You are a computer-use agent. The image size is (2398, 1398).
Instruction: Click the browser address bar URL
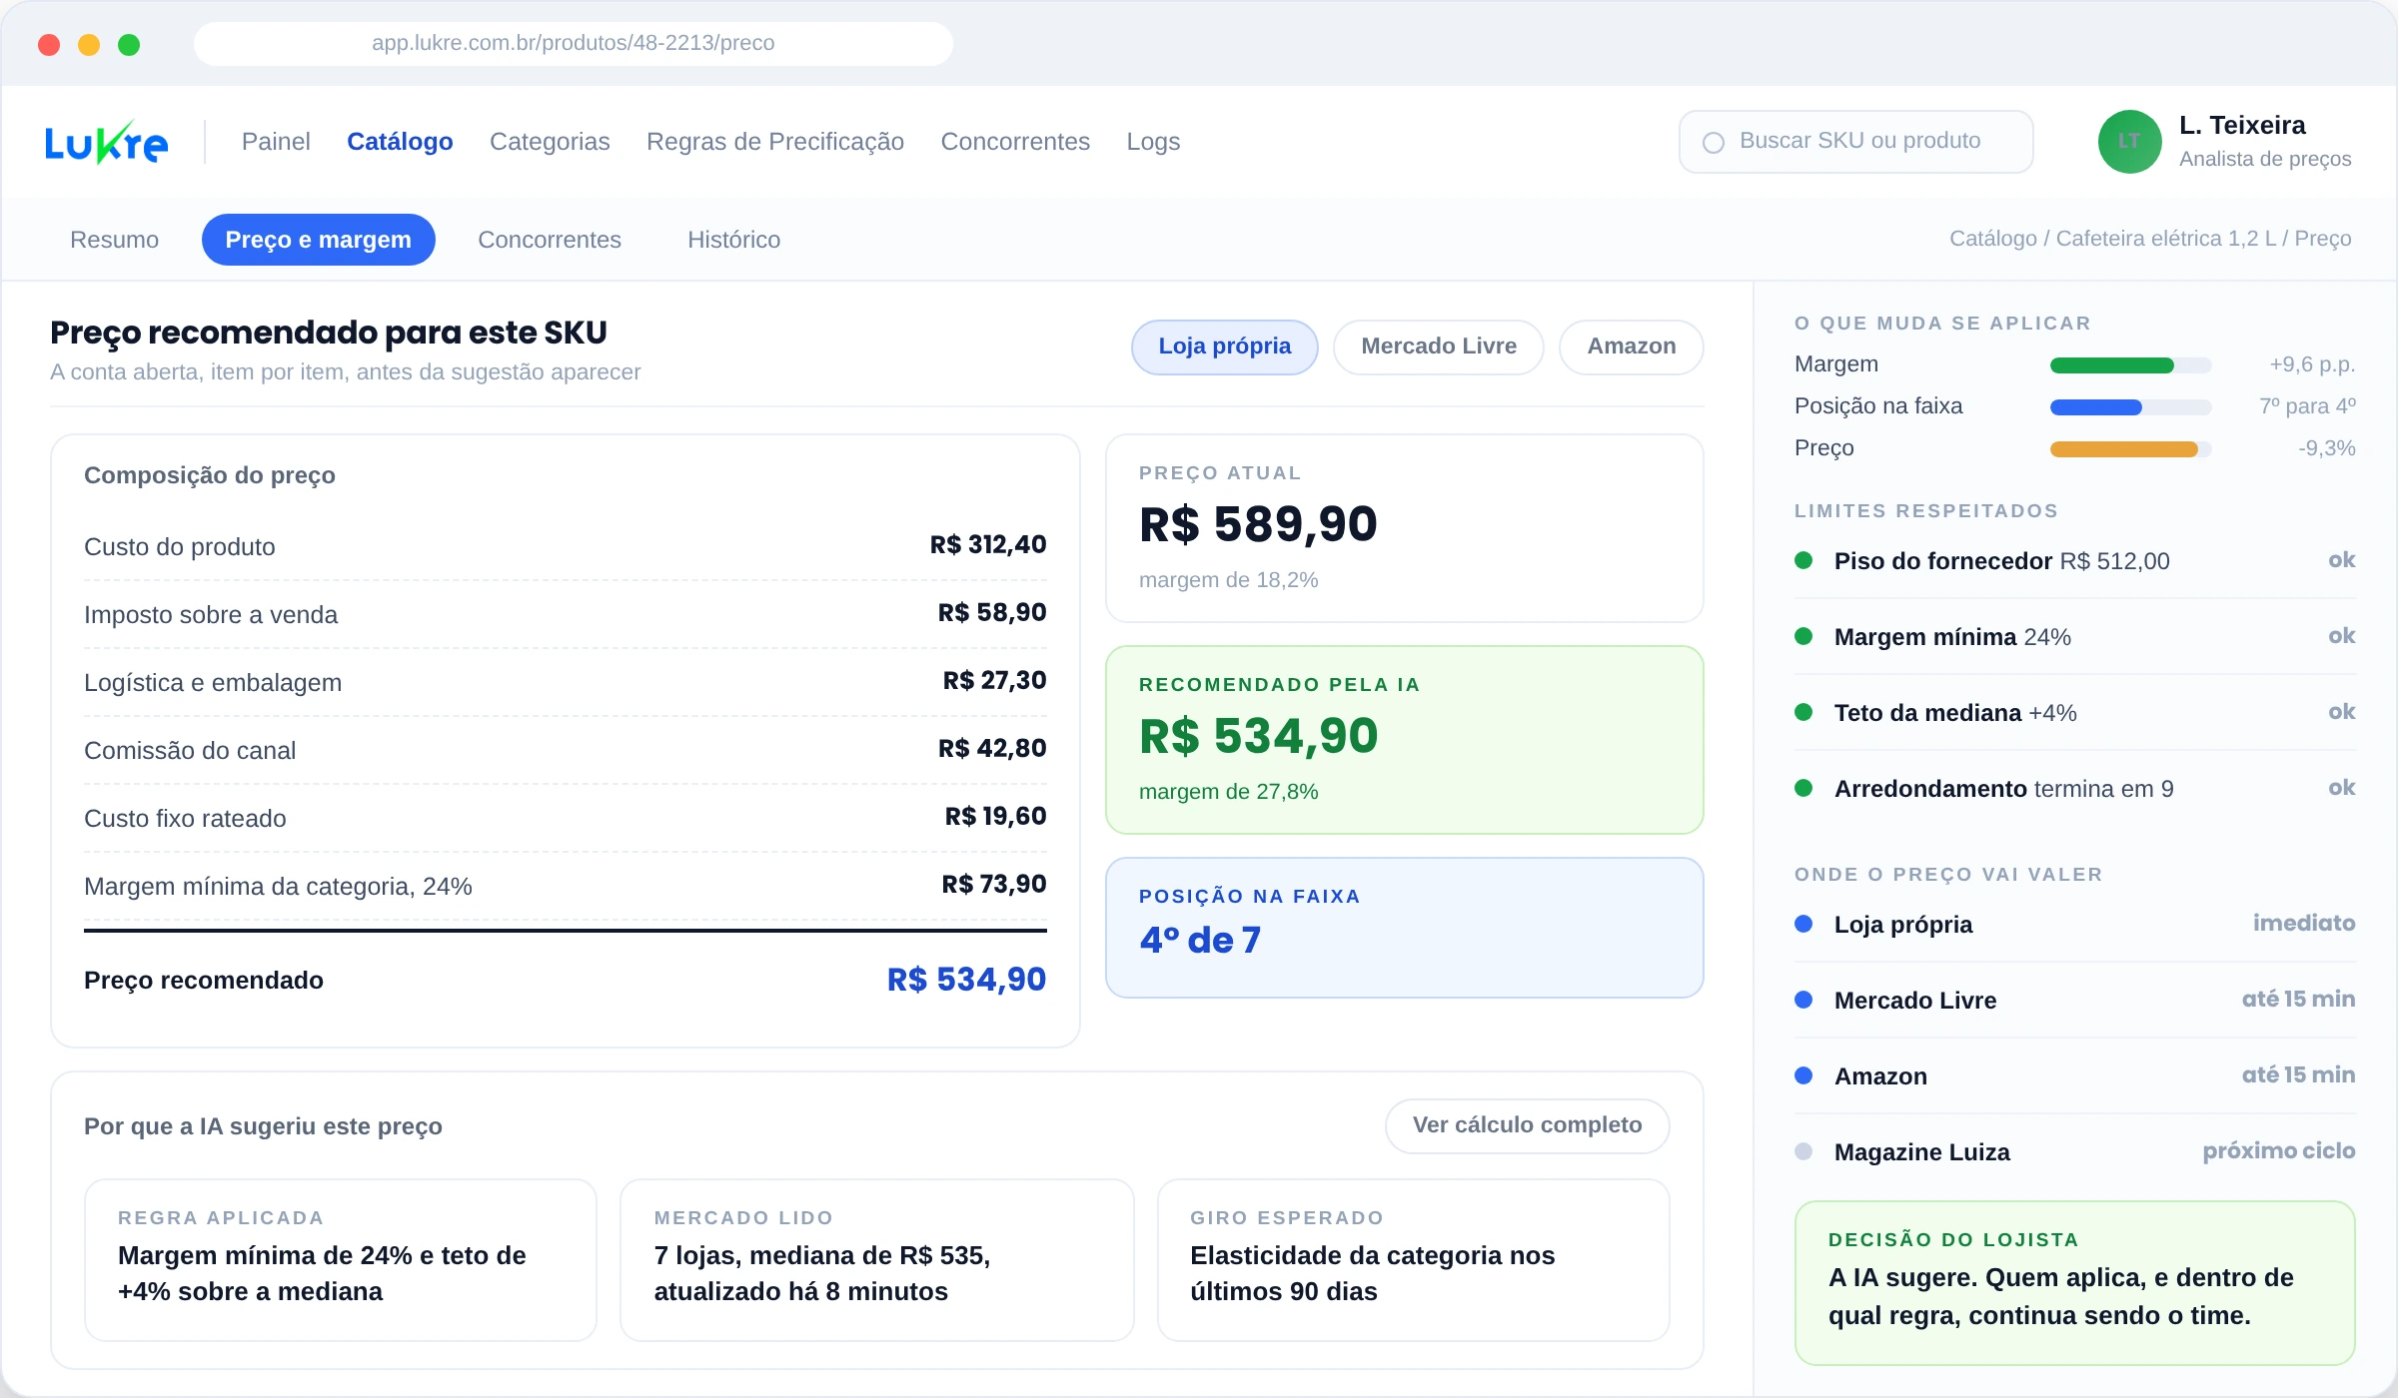[574, 43]
